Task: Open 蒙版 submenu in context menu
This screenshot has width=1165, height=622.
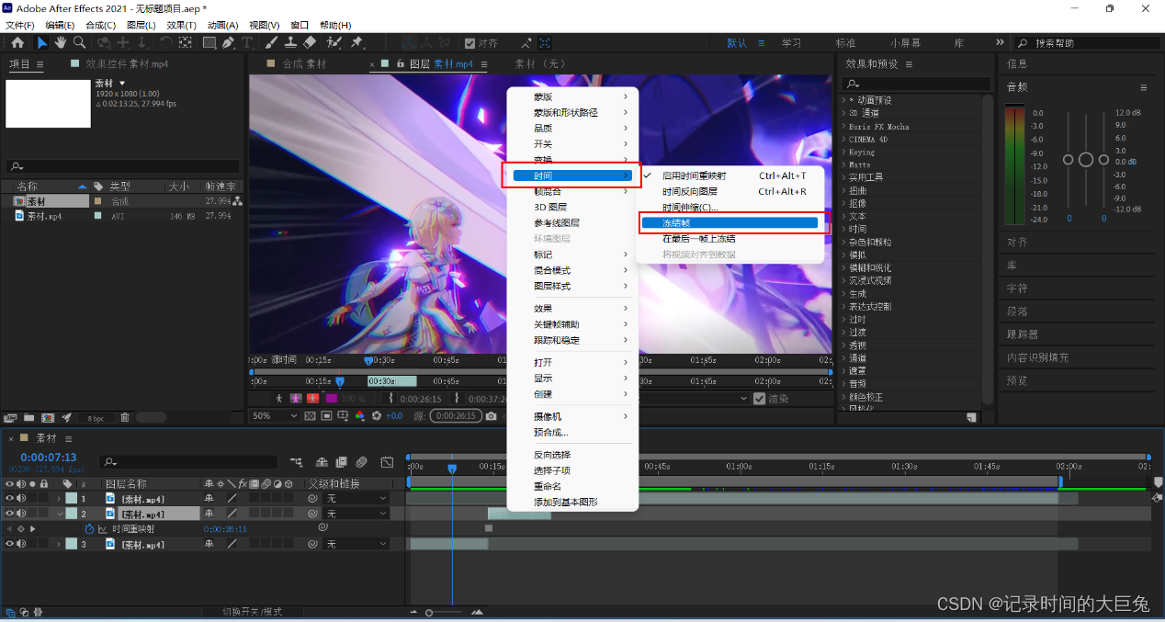Action: click(x=571, y=96)
